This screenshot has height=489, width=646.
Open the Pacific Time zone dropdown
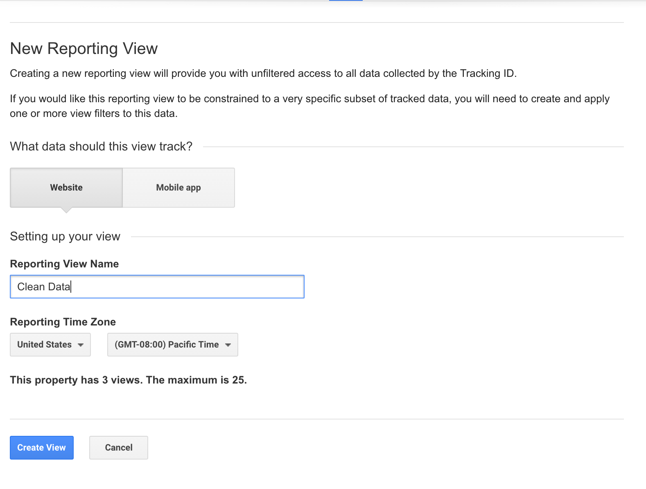point(172,345)
